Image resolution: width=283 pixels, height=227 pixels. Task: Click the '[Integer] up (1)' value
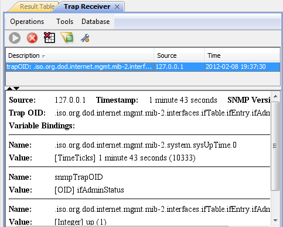click(80, 222)
